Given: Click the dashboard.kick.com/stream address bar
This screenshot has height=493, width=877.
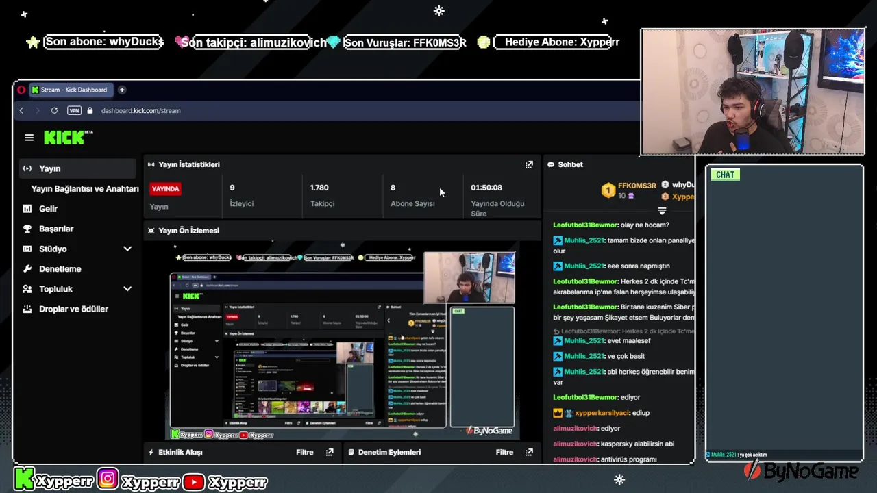Looking at the screenshot, I should [141, 110].
